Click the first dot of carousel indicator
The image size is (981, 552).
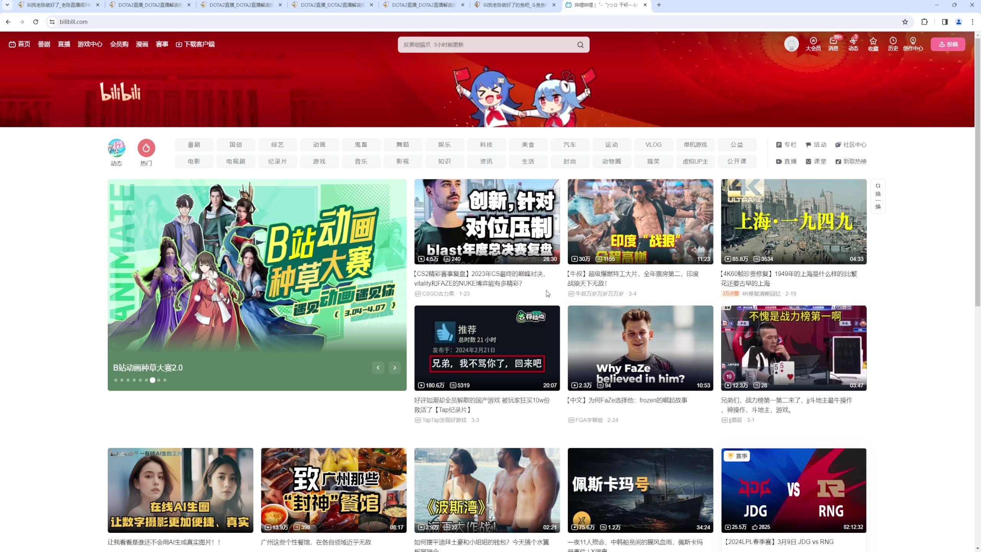(116, 380)
